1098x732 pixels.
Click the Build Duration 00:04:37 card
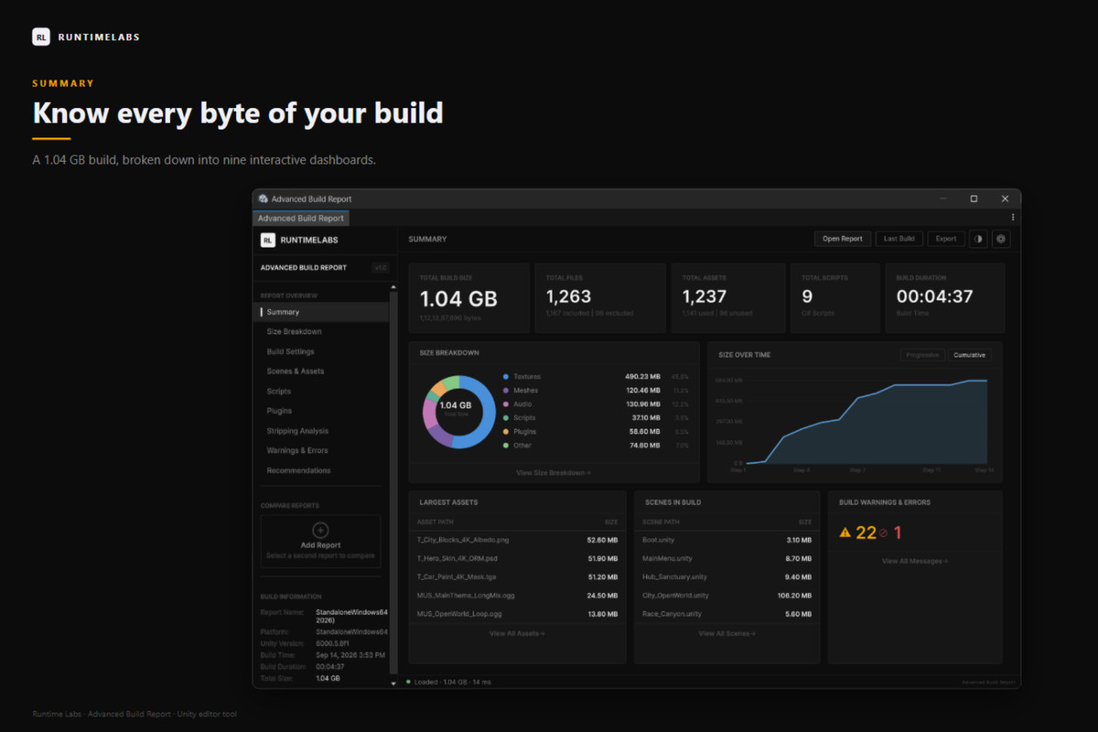pos(944,298)
